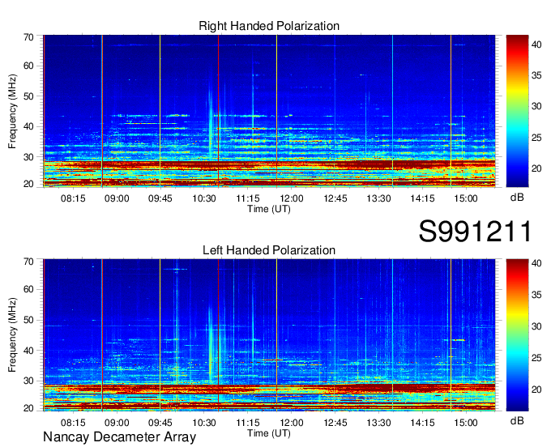Image resolution: width=551 pixels, height=447 pixels.
Task: Click 11:15 tick under Right Handed plot
Action: 248,198
